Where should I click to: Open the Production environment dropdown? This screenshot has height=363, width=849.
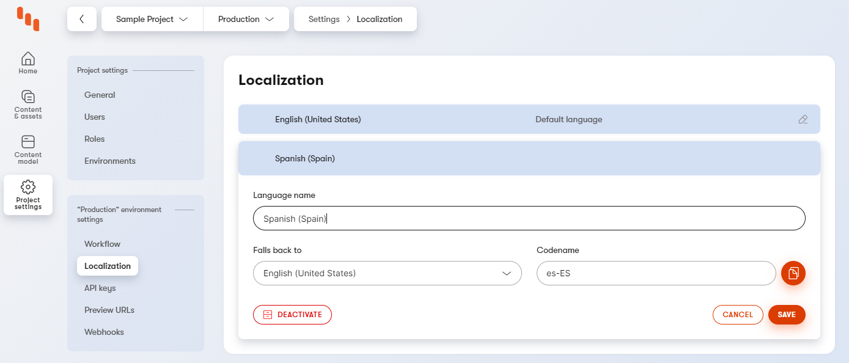point(246,19)
